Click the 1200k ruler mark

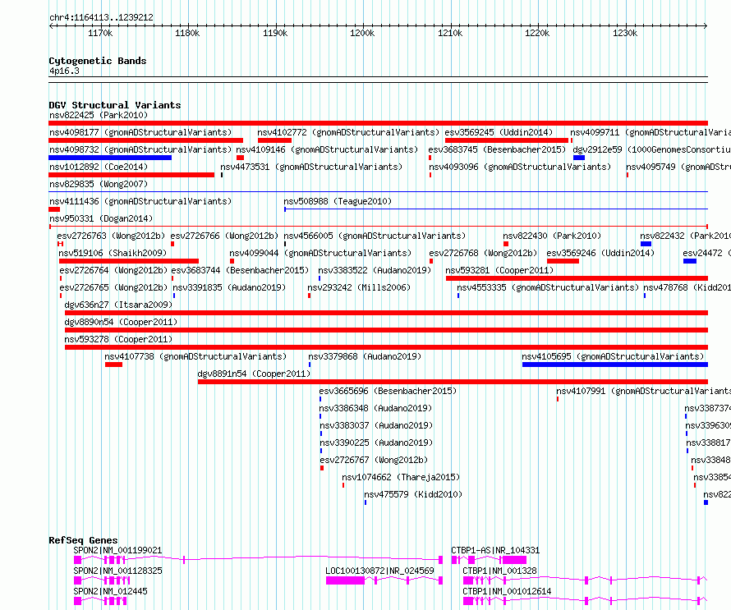(362, 33)
